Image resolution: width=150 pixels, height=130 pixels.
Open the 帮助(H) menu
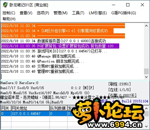point(9,19)
